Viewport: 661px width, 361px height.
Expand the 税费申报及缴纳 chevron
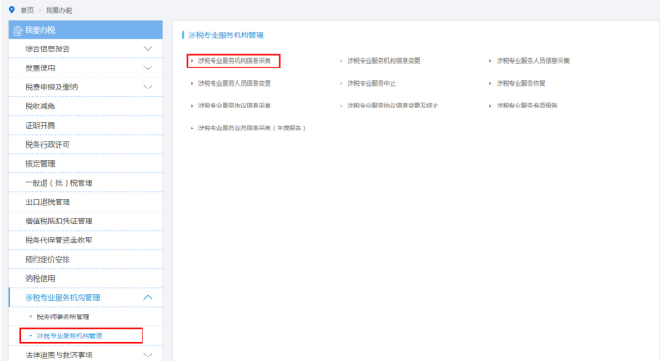point(148,88)
